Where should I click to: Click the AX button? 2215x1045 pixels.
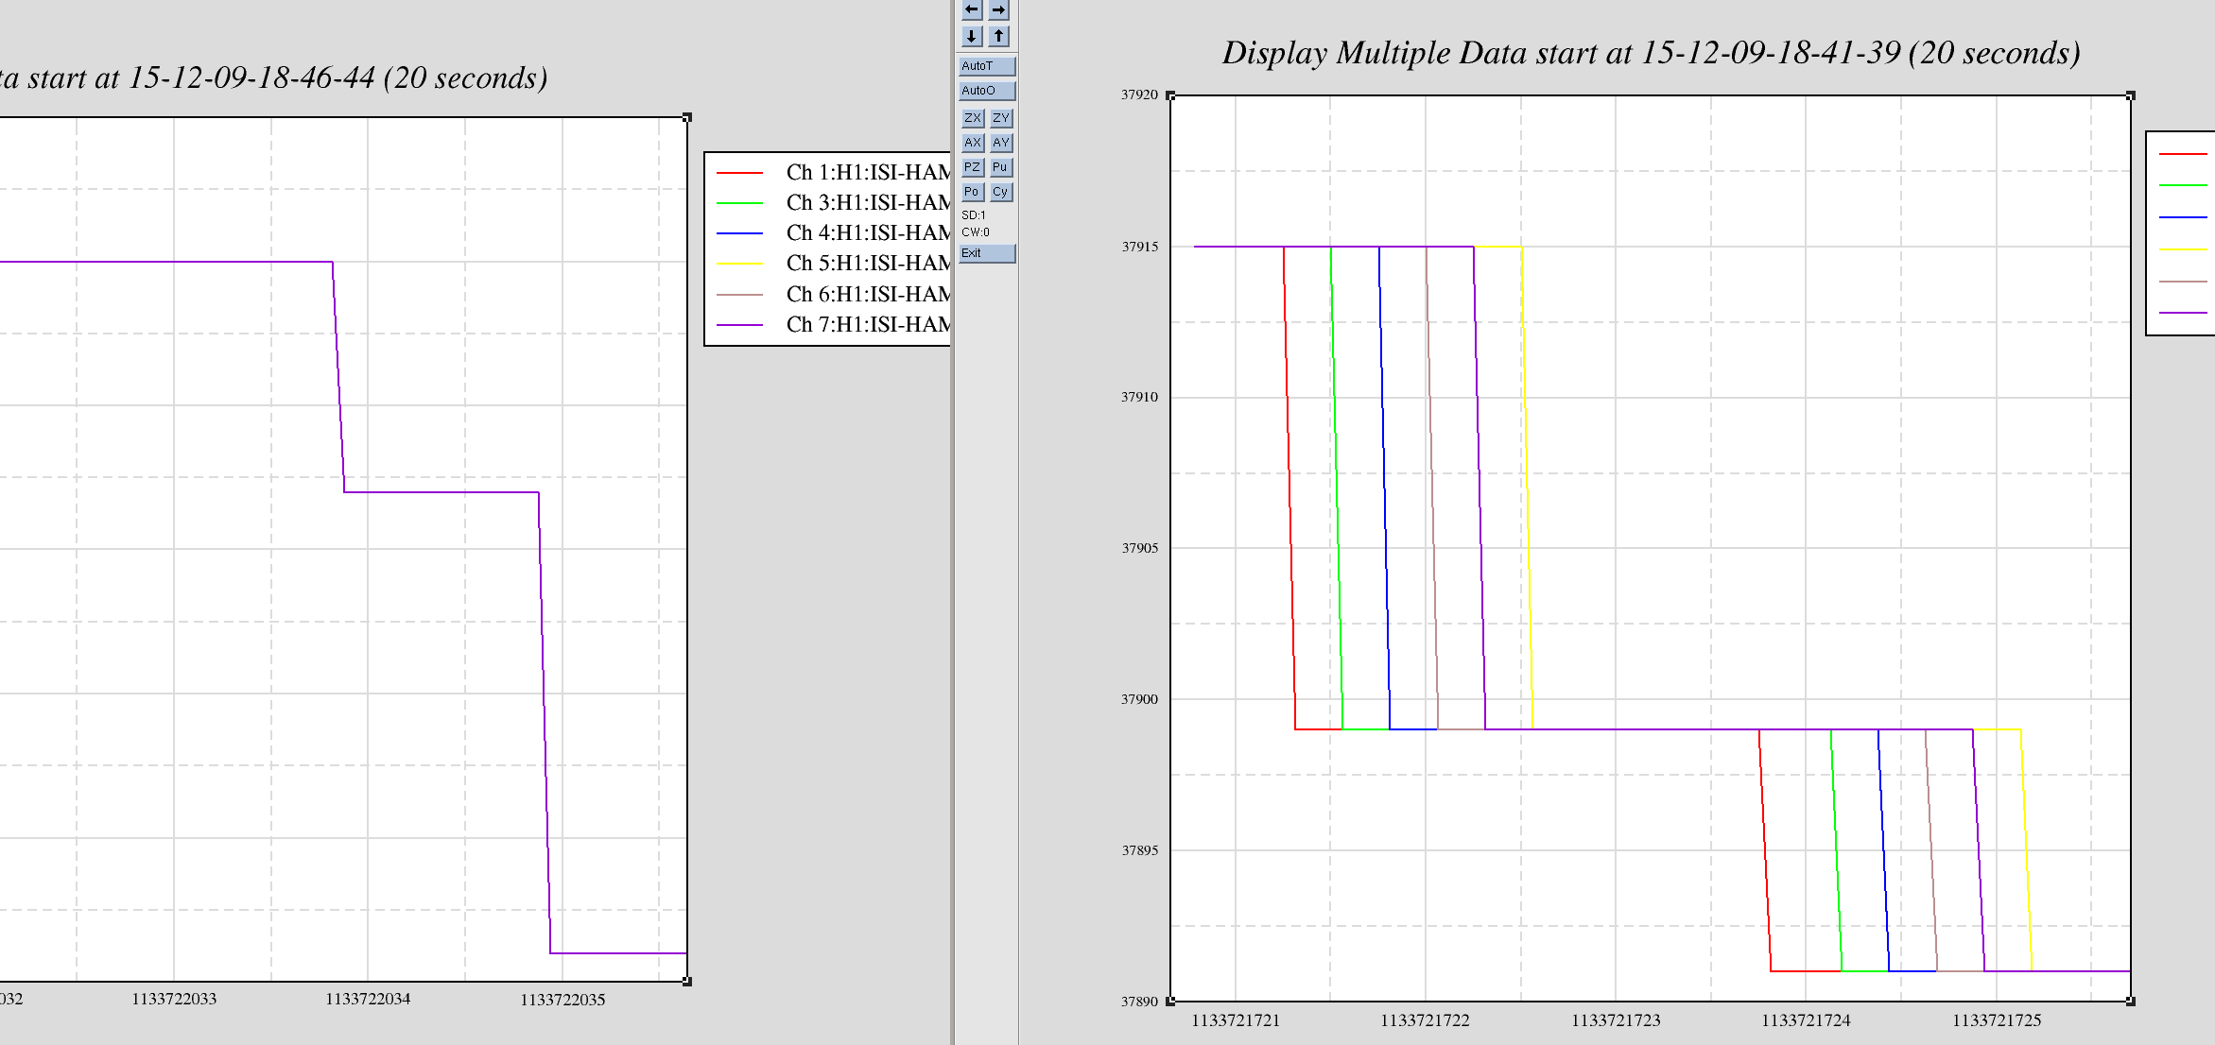click(973, 143)
